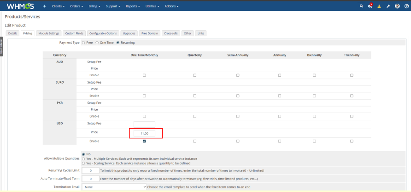Click the Recurring Cycles Limit field
This screenshot has height=192, width=411.
pyautogui.click(x=90, y=170)
